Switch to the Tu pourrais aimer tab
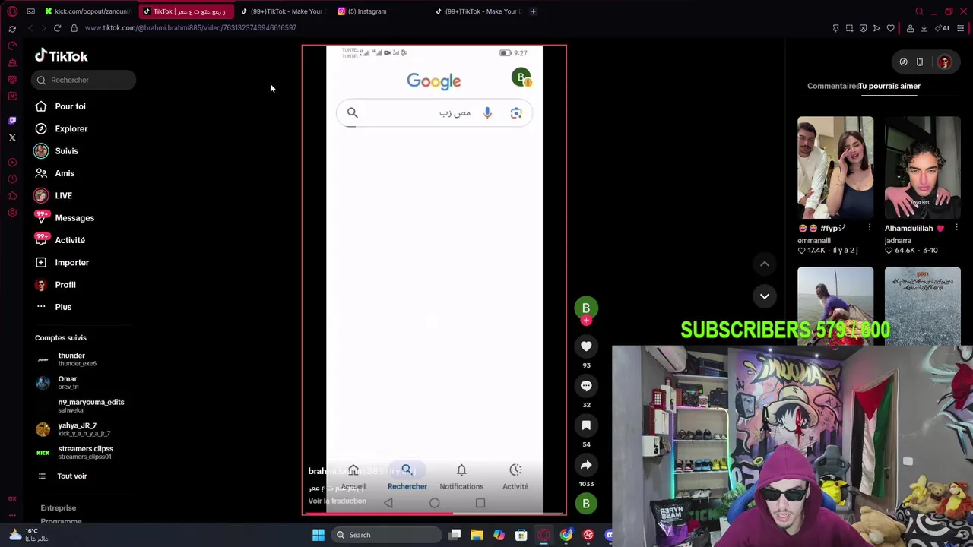 point(889,86)
